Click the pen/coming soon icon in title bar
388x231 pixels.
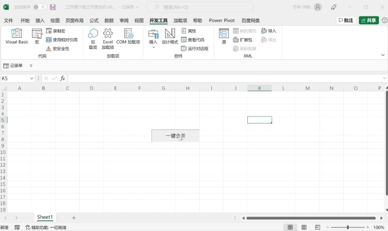coord(334,7)
